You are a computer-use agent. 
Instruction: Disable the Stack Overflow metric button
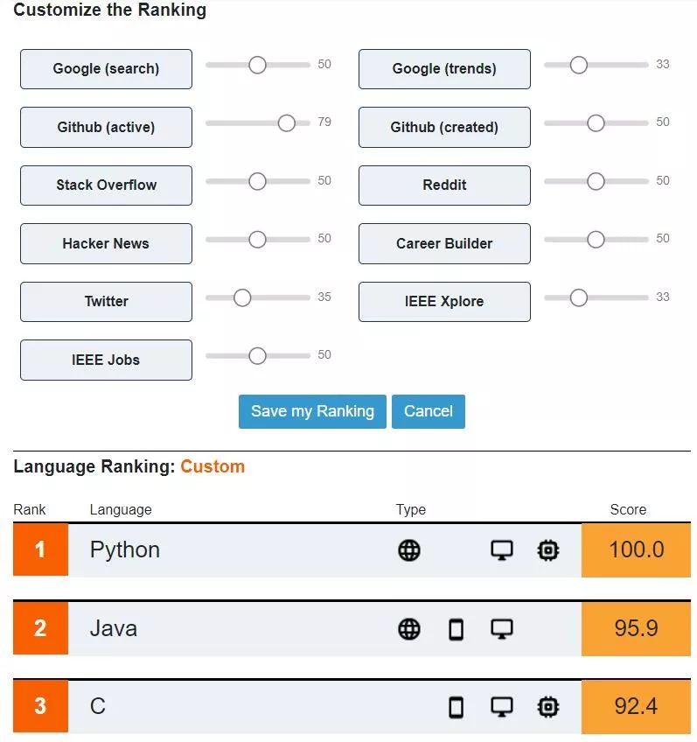coord(106,185)
